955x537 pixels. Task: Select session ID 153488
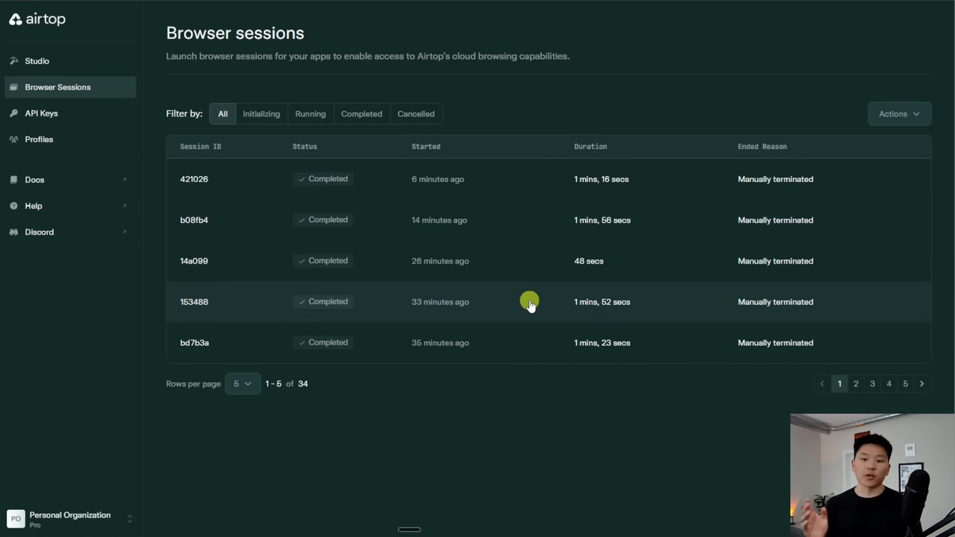click(x=194, y=302)
